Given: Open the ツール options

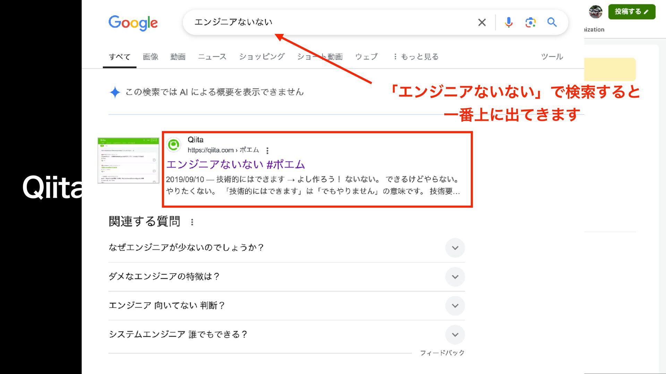Looking at the screenshot, I should tap(552, 57).
